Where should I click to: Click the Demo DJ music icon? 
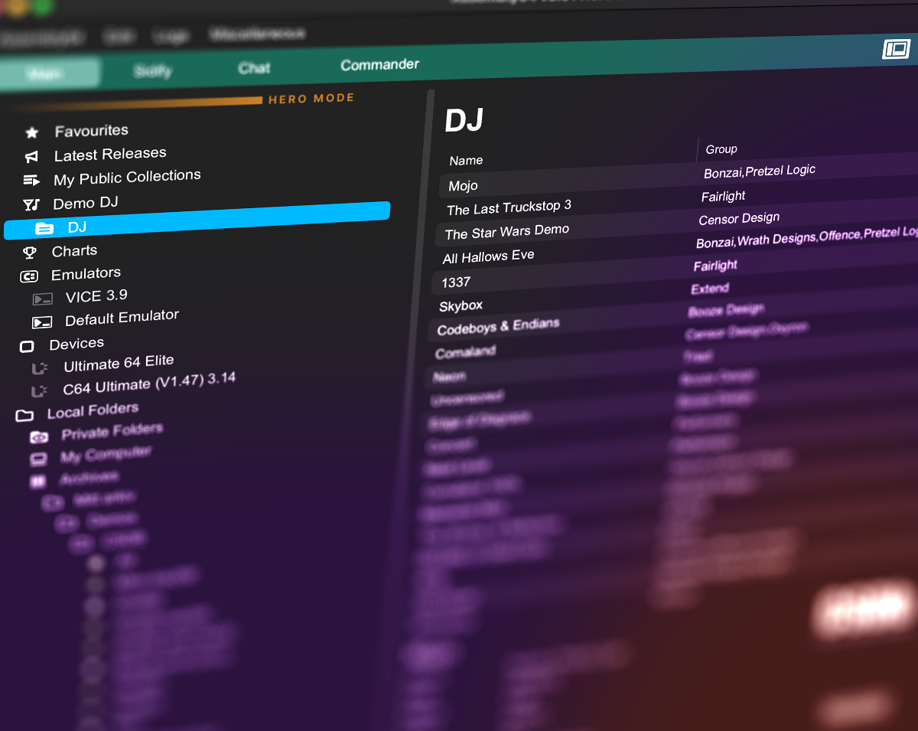click(x=31, y=204)
